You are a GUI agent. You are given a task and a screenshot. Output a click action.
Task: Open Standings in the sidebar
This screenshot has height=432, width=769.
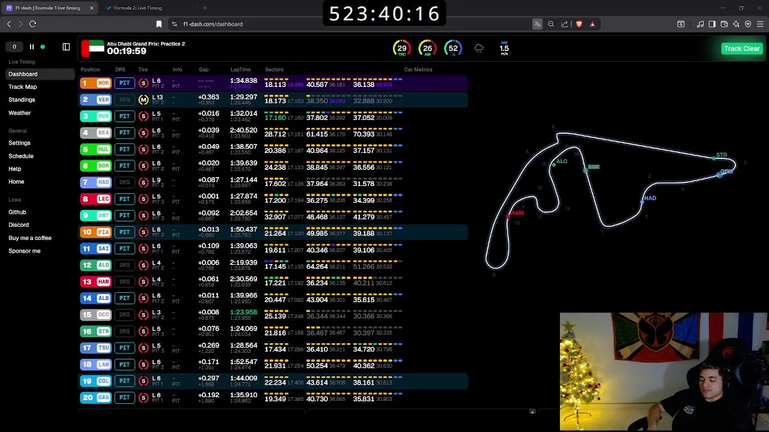pyautogui.click(x=22, y=100)
